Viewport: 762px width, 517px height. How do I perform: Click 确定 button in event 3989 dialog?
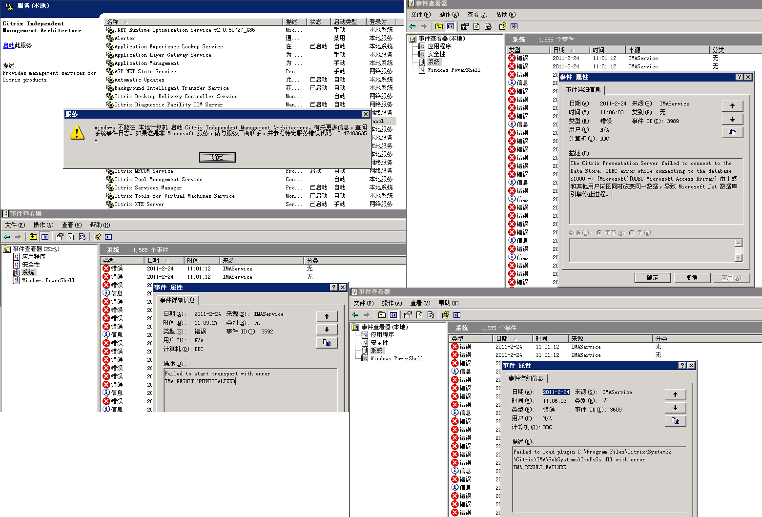point(653,278)
